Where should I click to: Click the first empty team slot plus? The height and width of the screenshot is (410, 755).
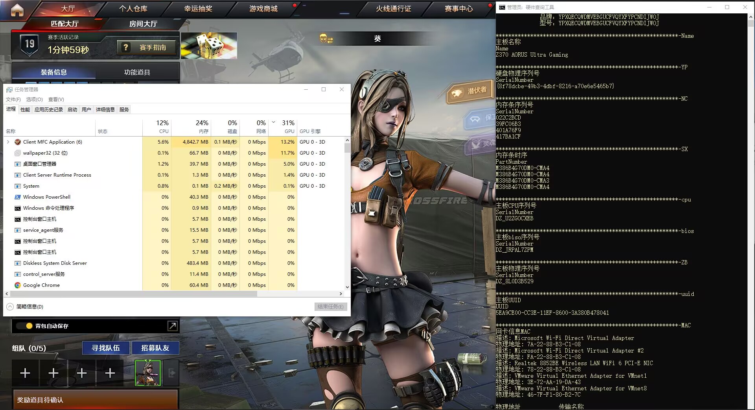click(25, 373)
